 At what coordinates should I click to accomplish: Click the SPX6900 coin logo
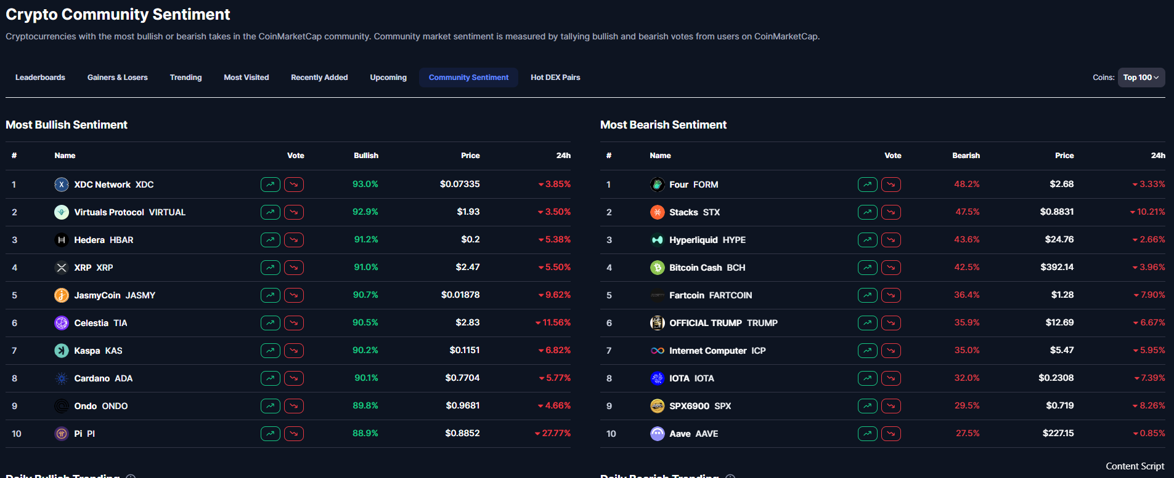point(658,406)
